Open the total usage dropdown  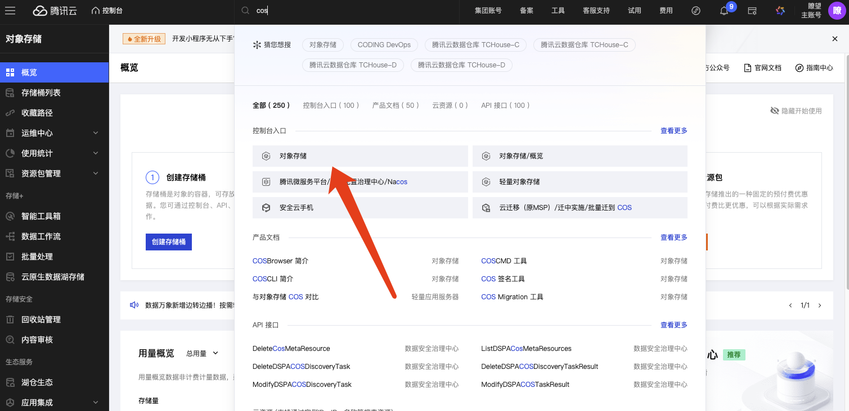[202, 353]
